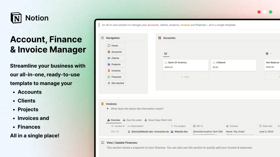Select the chart view tab in Accounts
The width and height of the screenshot is (280, 157).
(x=166, y=53)
